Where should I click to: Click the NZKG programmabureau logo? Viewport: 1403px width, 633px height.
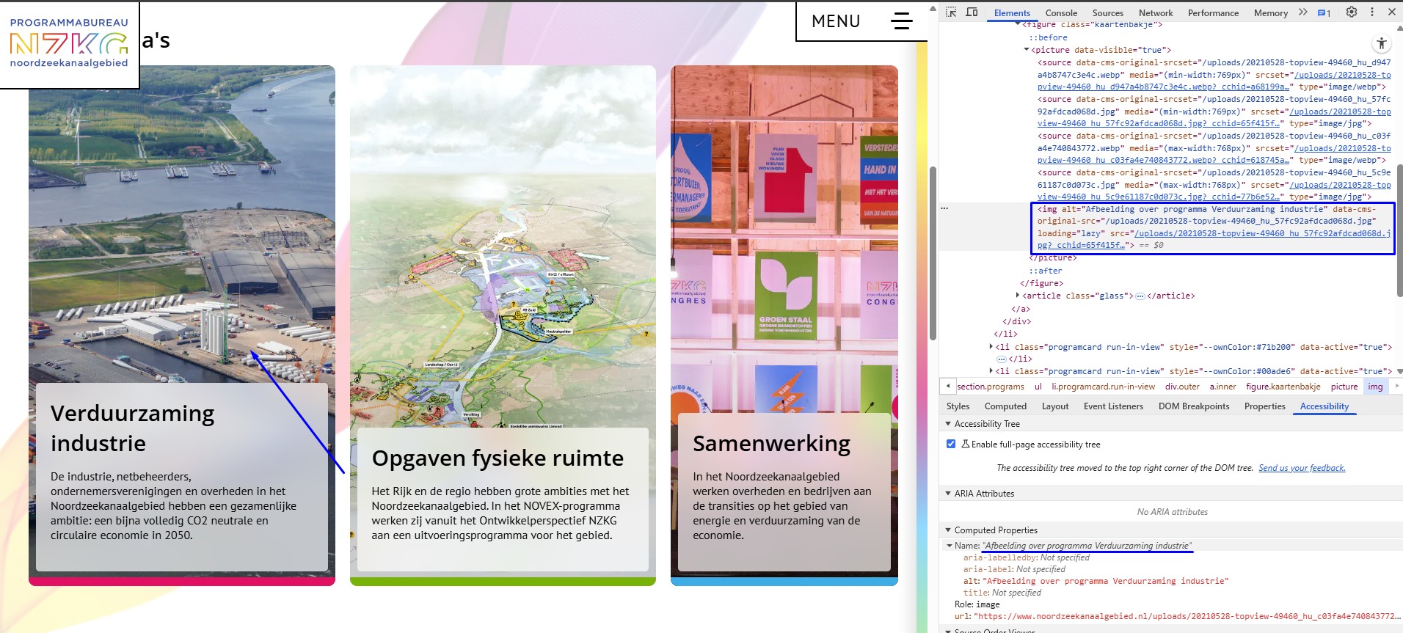coord(69,44)
